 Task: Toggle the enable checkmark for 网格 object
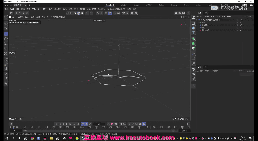pos(241,22)
